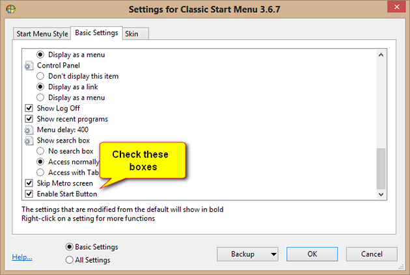Switch to All Settings mode
Viewport: 410px width, 275px height.
(x=69, y=260)
